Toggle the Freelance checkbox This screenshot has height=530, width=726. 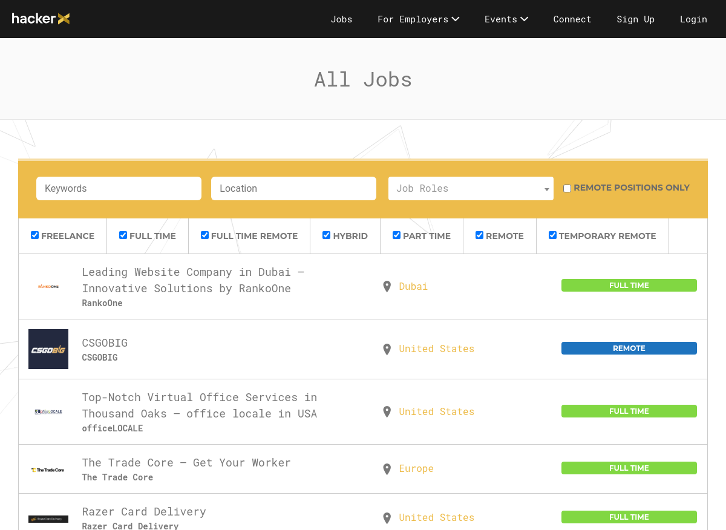coord(34,235)
